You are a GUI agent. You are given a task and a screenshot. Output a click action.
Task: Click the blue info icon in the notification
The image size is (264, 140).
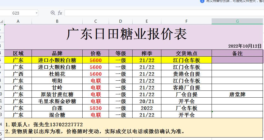(202, 1)
